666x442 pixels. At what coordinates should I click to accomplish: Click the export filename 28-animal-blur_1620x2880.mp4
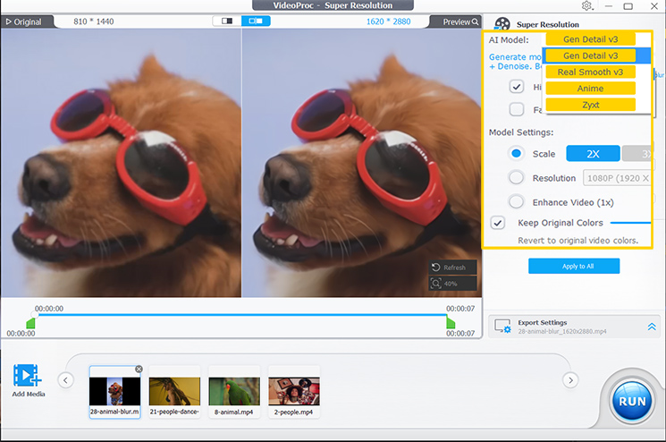pos(562,331)
